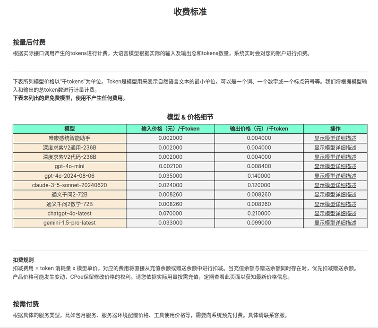Show detailed description for 深度求索V2通用-236B
This screenshot has height=328, width=378.
[x=335, y=147]
